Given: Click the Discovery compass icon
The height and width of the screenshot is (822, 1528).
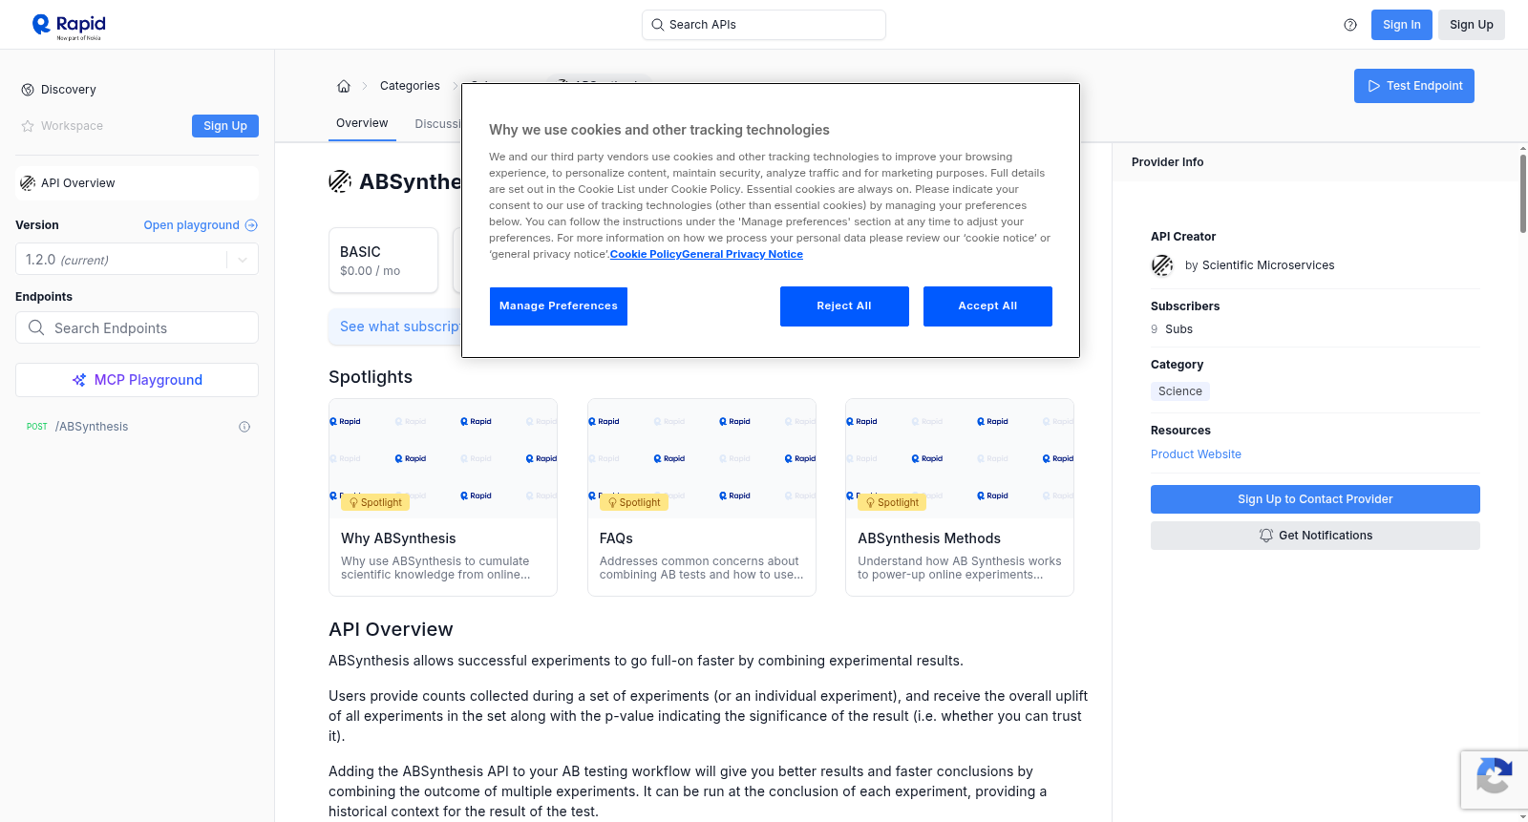Looking at the screenshot, I should [28, 90].
